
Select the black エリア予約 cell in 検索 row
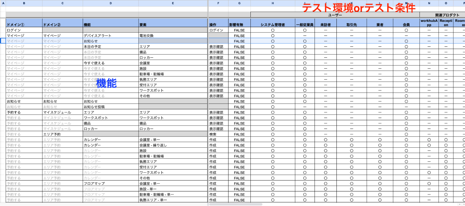[x=62, y=134]
